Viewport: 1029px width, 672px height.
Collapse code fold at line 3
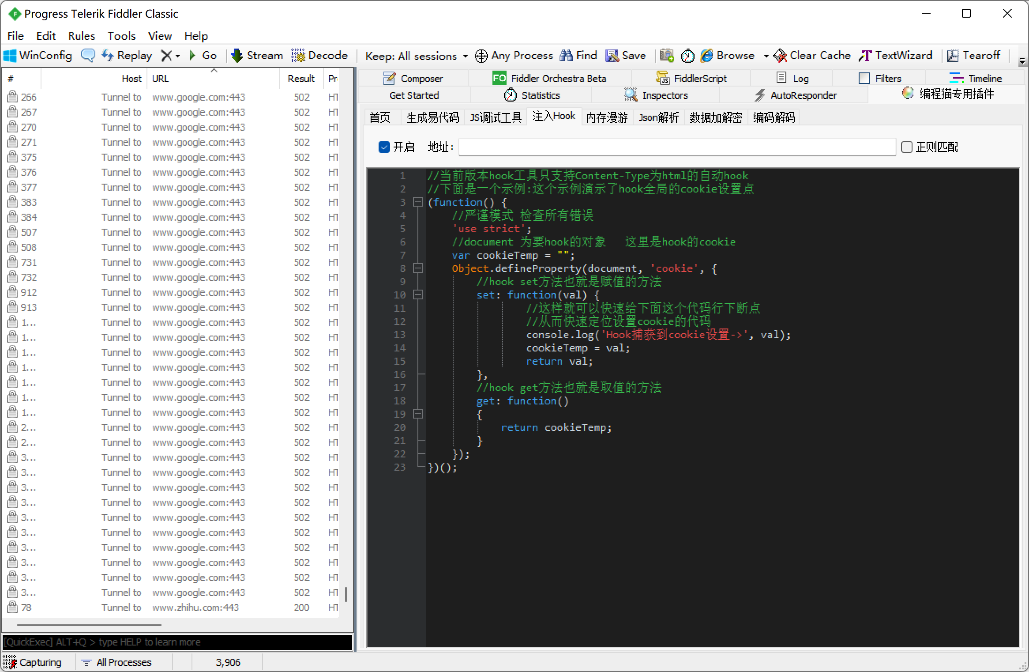click(417, 202)
